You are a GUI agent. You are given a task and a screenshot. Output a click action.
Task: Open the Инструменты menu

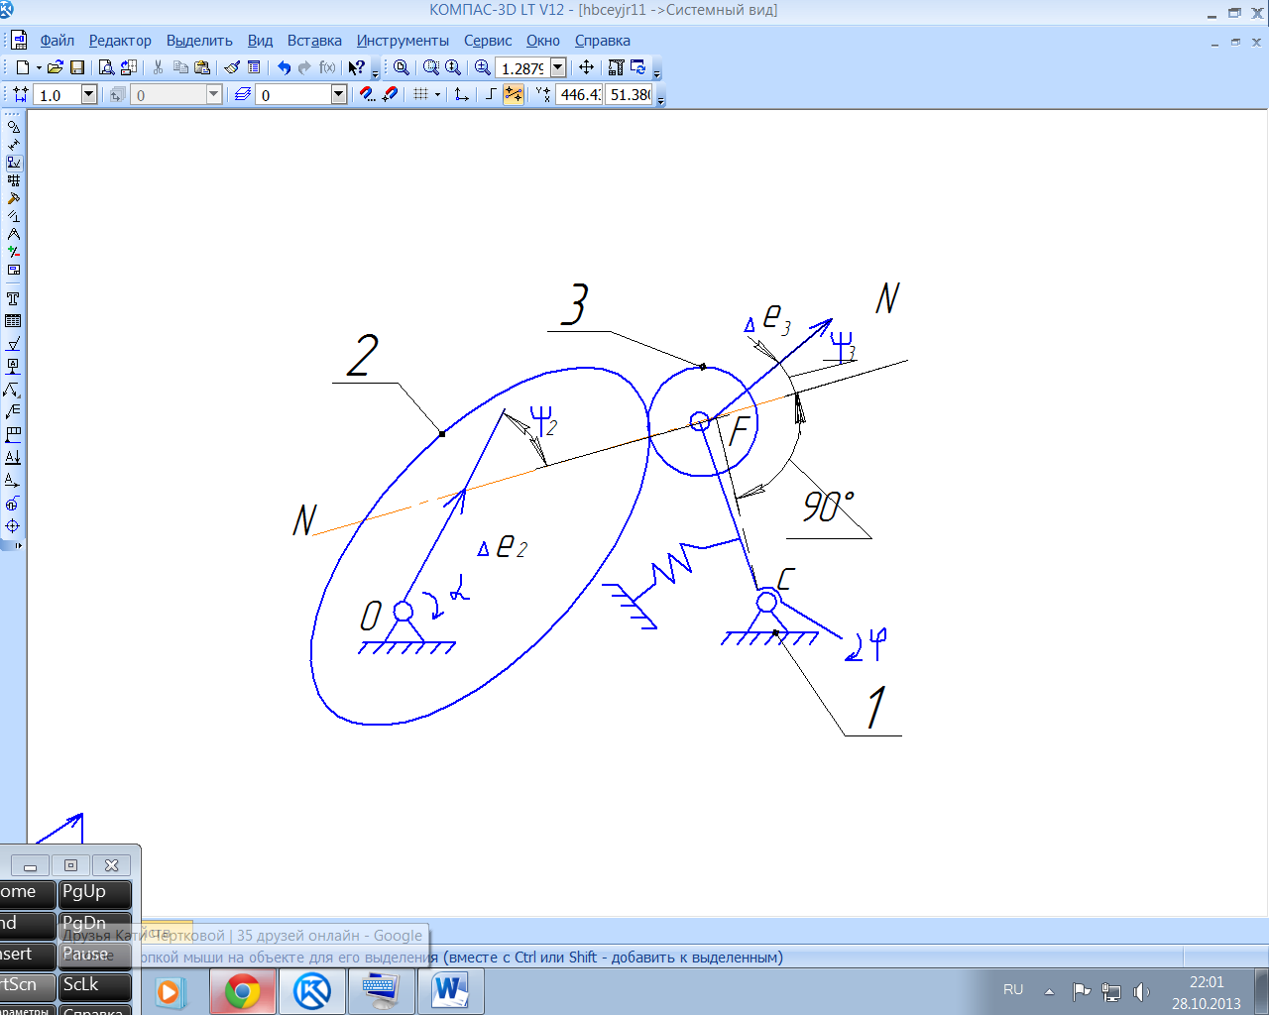tap(403, 41)
